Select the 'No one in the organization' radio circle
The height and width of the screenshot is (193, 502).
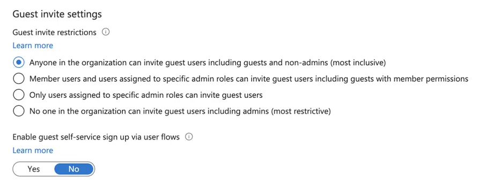tap(19, 111)
